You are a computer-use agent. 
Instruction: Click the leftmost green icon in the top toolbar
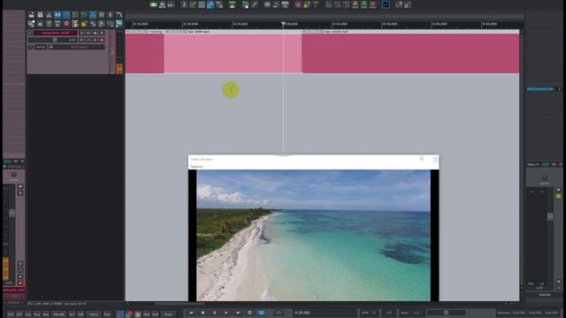coord(153,4)
